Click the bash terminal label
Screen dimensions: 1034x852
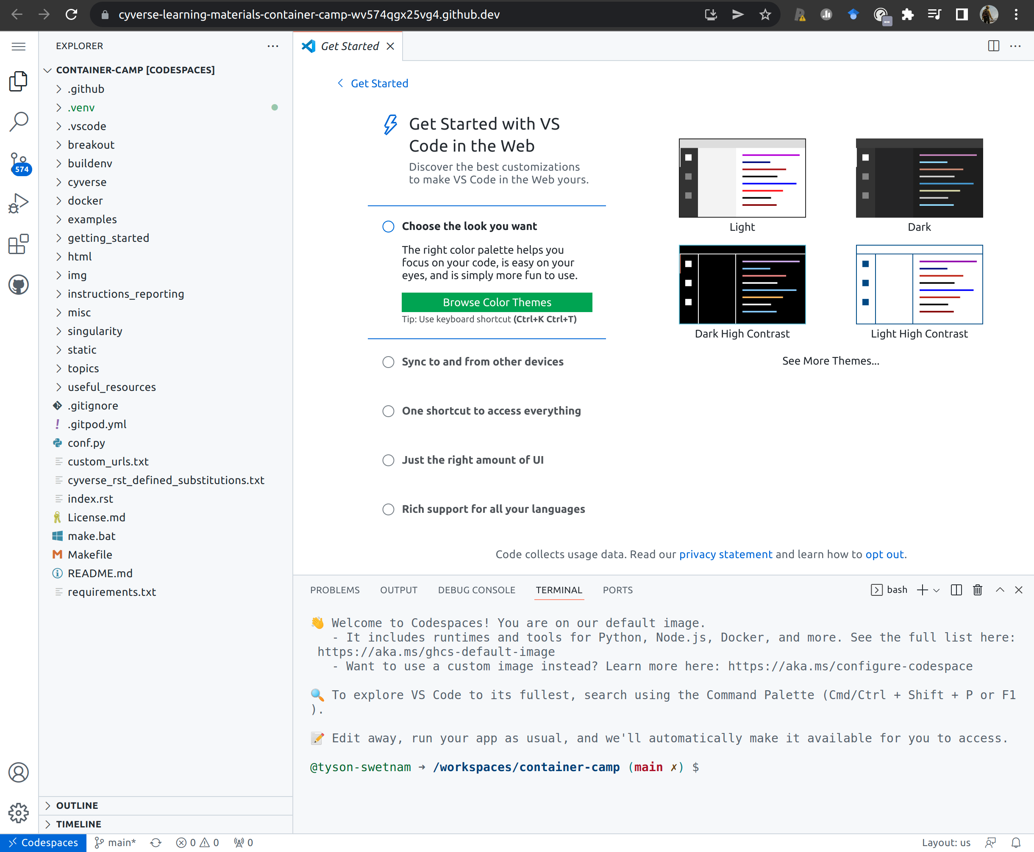point(889,590)
